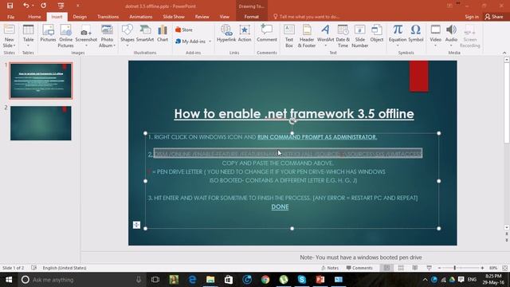Viewport: 510px width, 287px height.
Task: Click the Redo/Repeat icon
Action: point(44,6)
